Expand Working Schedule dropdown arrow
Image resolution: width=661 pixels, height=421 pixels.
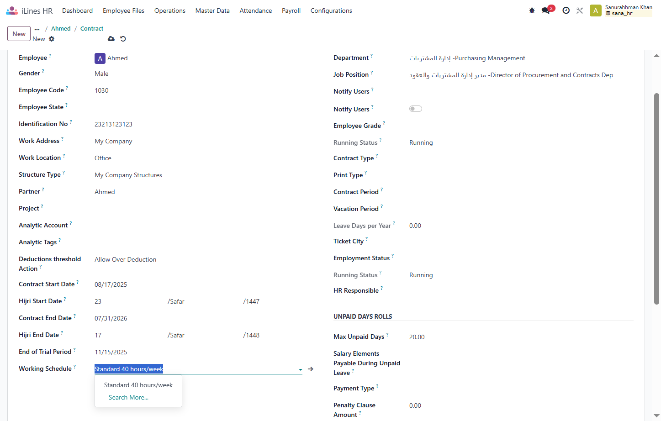[300, 369]
